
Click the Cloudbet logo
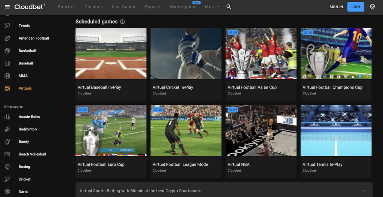pyautogui.click(x=30, y=7)
